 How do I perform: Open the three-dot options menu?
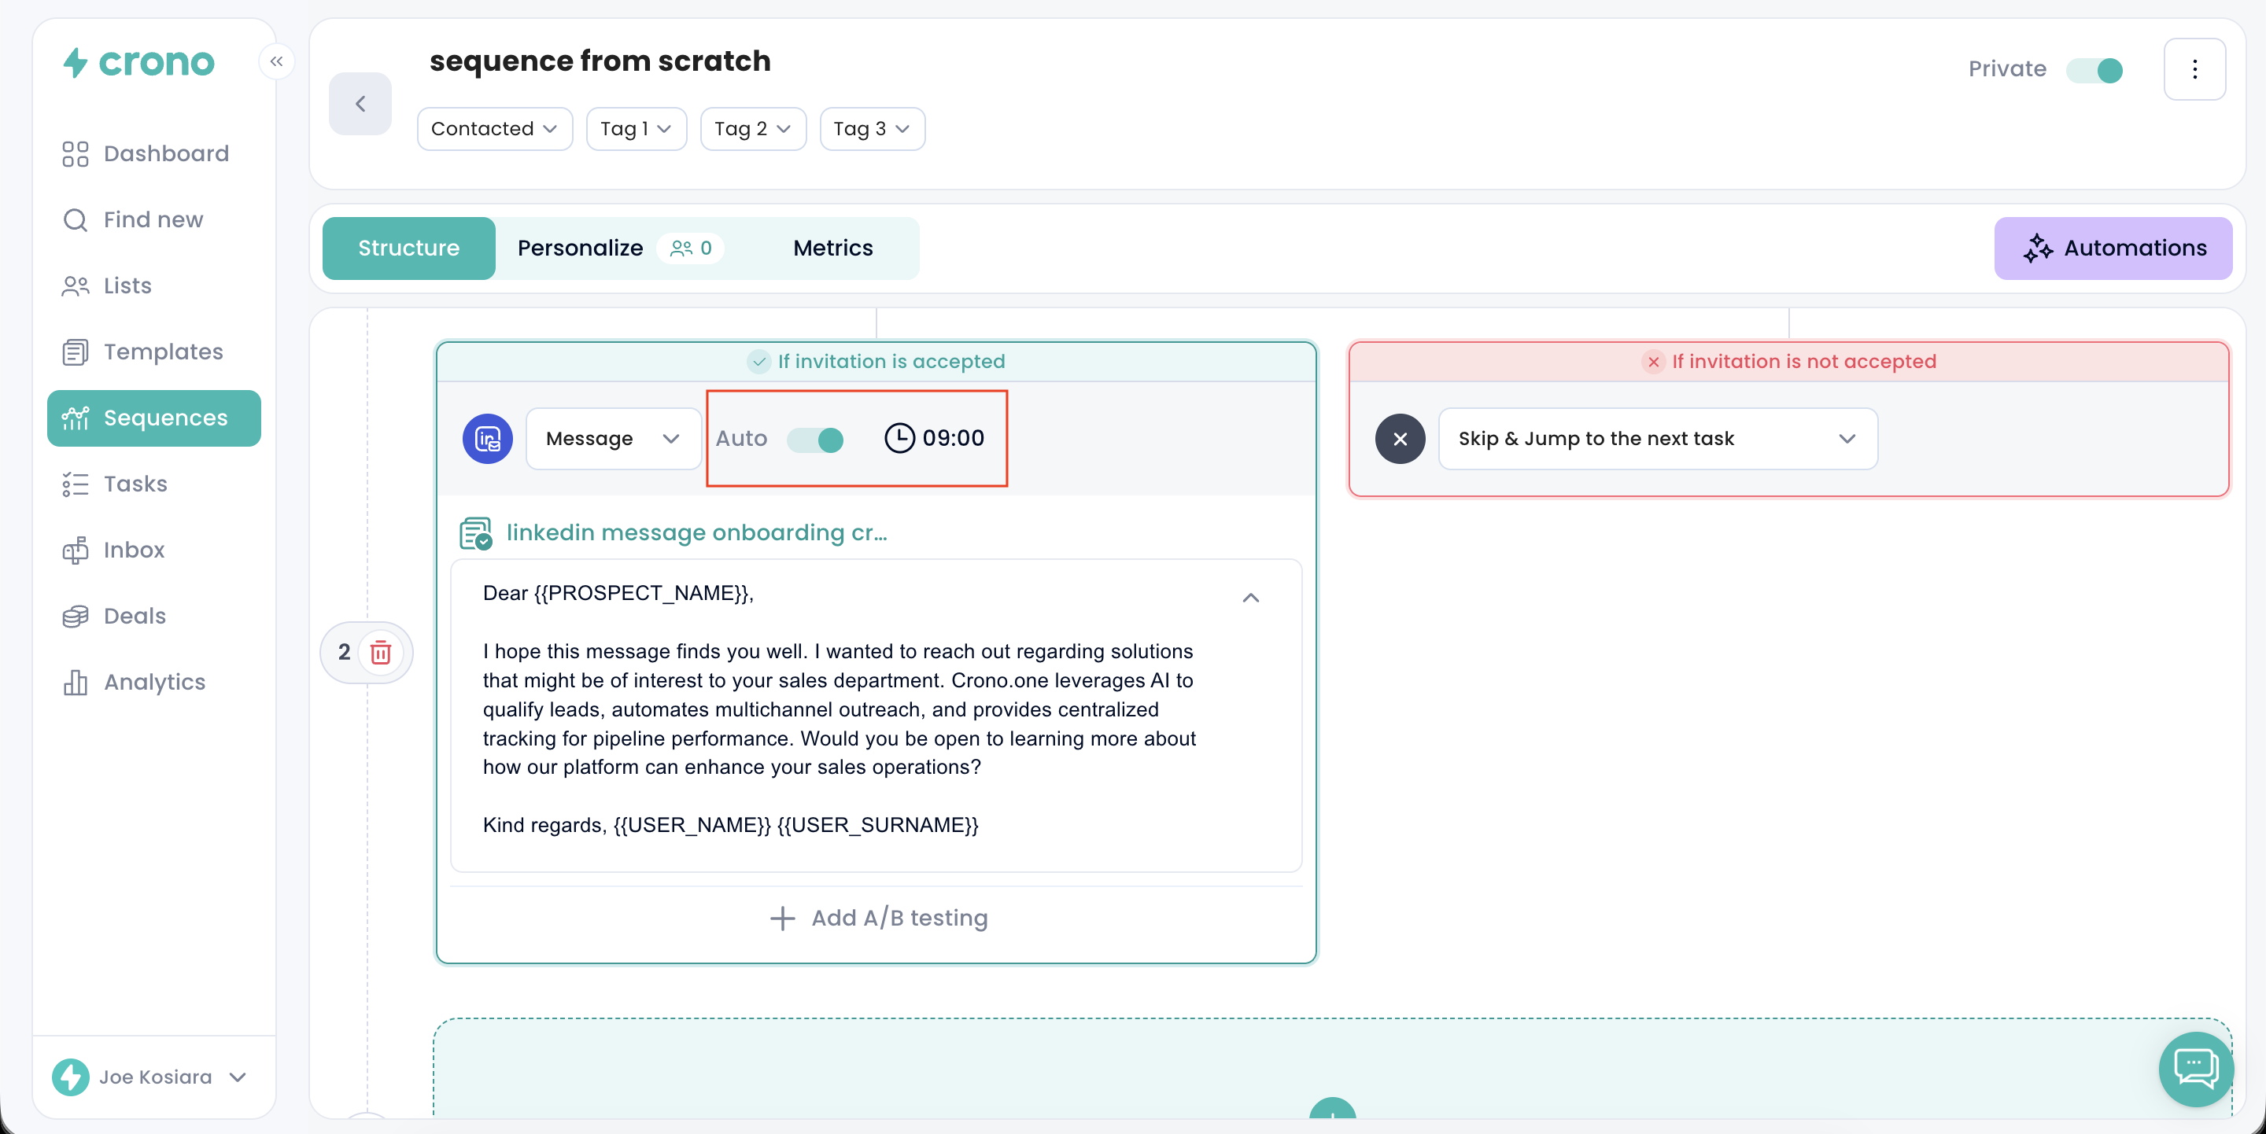pyautogui.click(x=2194, y=69)
